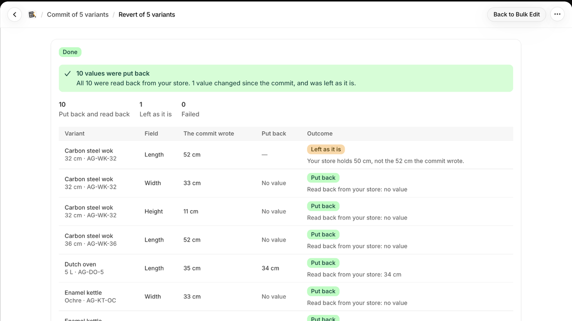Click 'Put back' badge in the AG-WK-32 Height row
572x321 pixels.
tap(323, 206)
